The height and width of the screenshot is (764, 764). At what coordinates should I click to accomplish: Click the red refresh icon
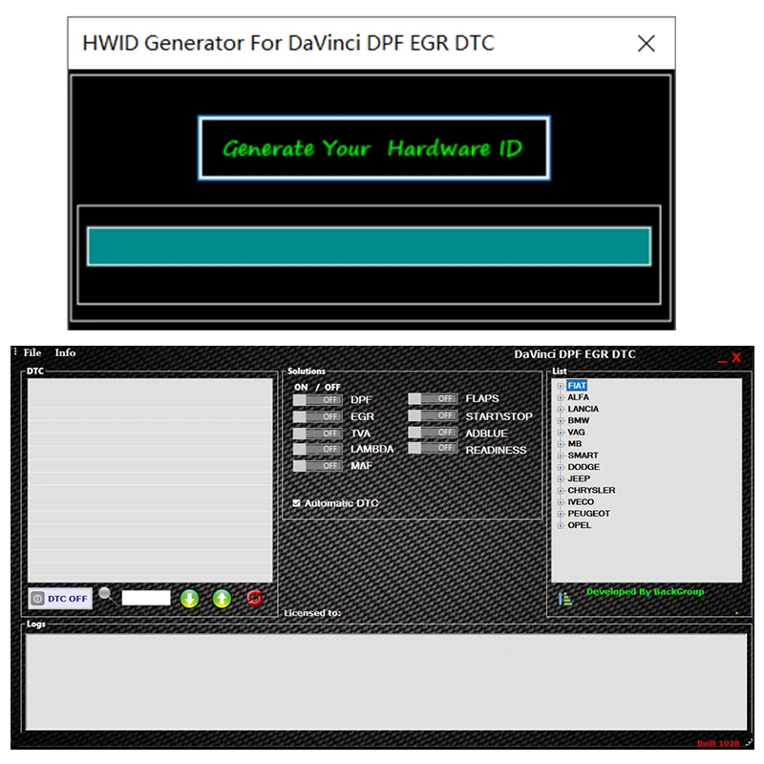point(255,598)
